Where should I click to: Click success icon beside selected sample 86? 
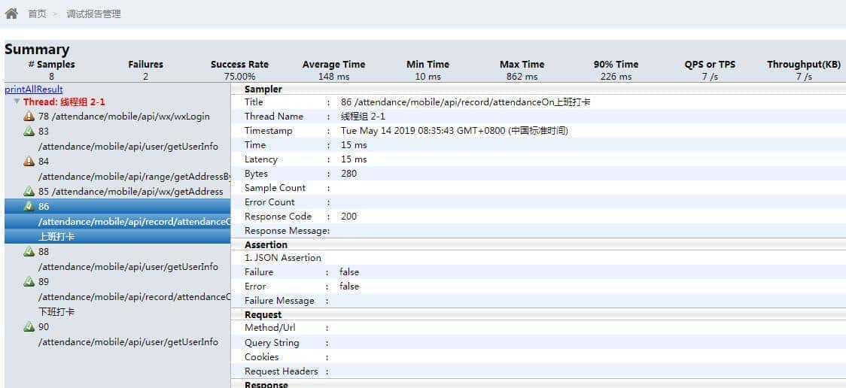tap(29, 206)
